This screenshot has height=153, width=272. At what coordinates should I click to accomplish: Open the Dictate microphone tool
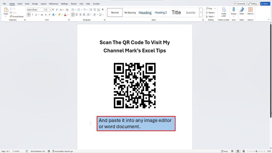(233, 11)
